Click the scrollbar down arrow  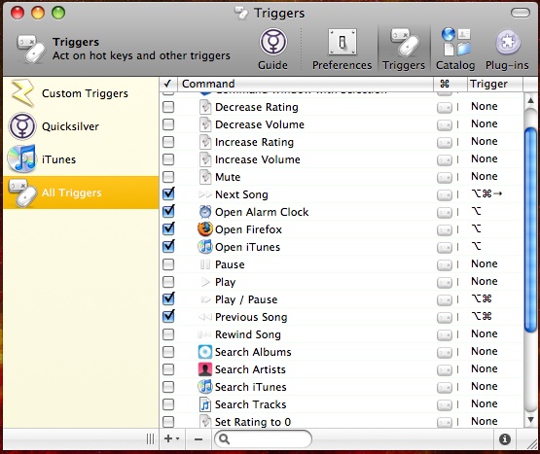click(530, 420)
